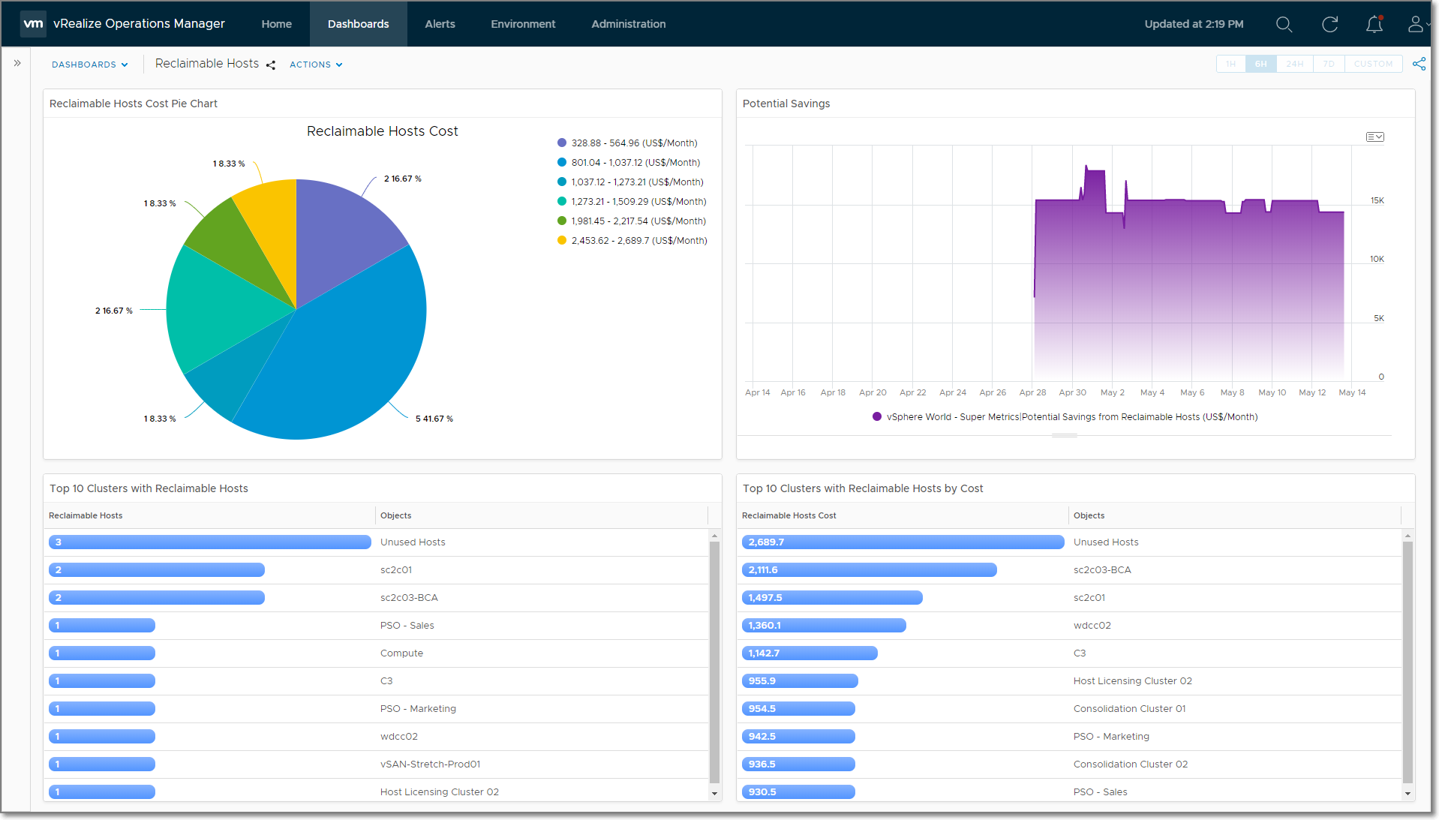Toggle legend entry 801.04 - 1,037.12 (US$/Month)
Image resolution: width=1439 pixels, height=820 pixels.
coord(629,162)
